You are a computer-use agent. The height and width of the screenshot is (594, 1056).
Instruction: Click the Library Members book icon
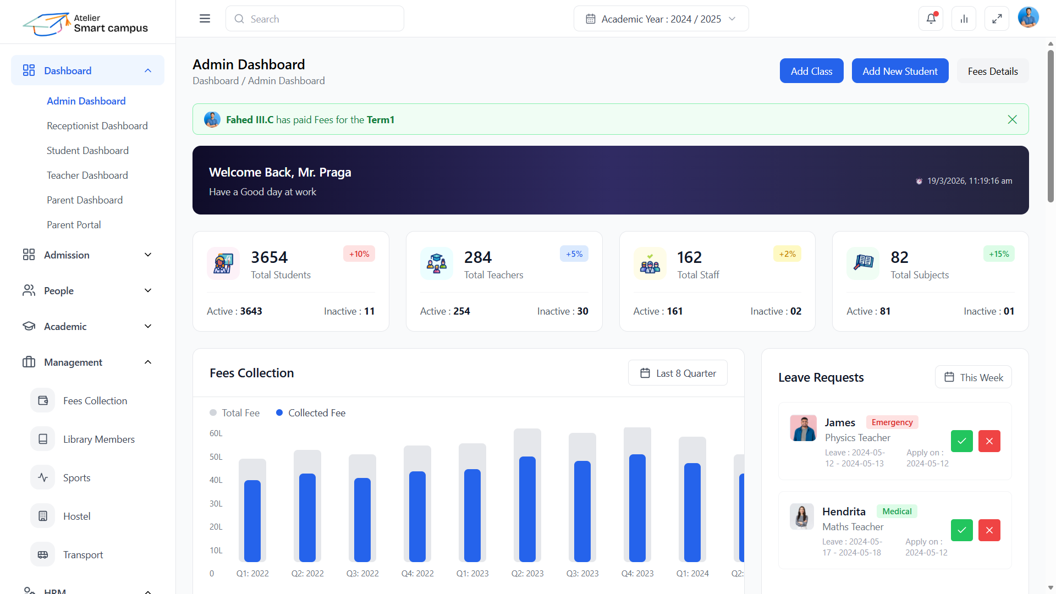click(43, 439)
